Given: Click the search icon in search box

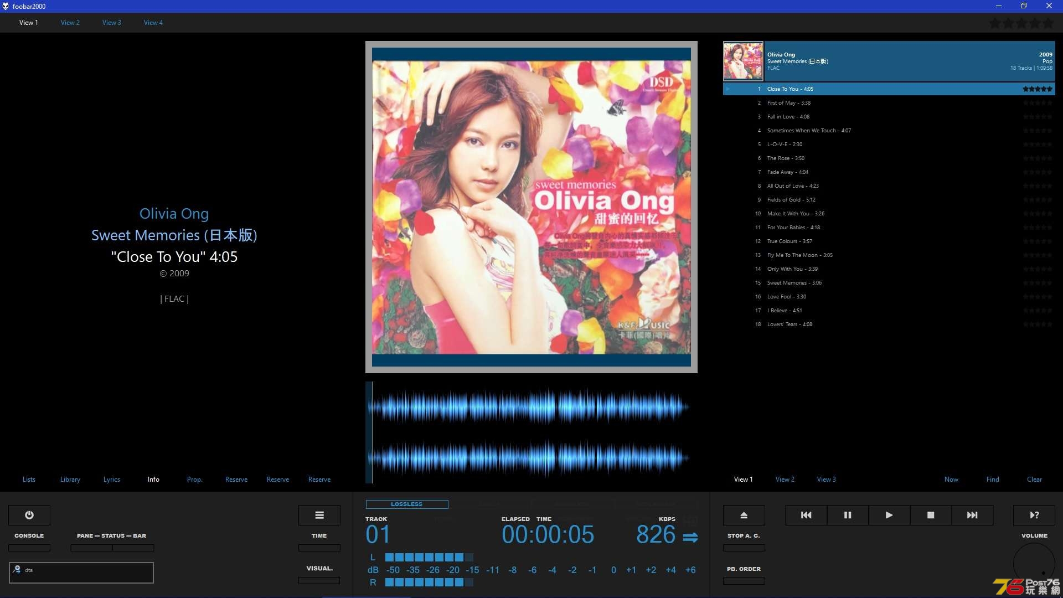Looking at the screenshot, I should 17,569.
